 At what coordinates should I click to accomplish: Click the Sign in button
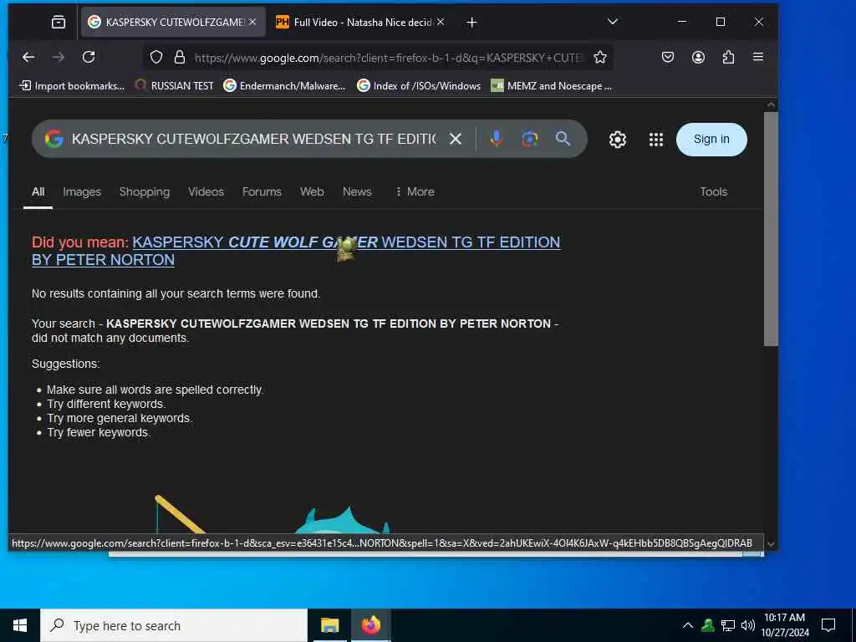[711, 140]
